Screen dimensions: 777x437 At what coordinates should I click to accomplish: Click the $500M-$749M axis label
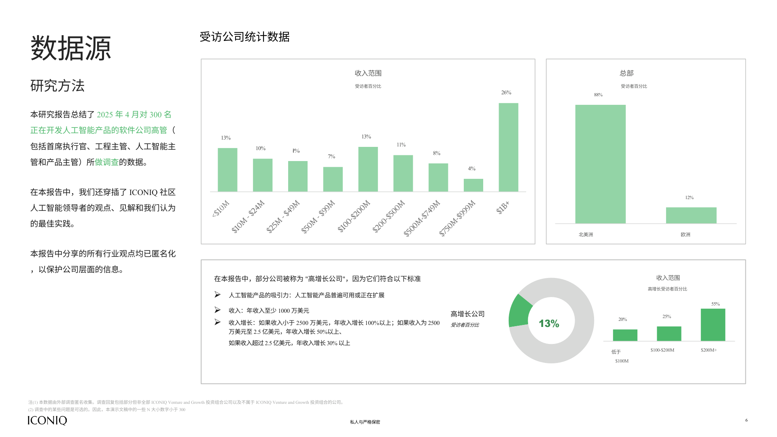coord(422,218)
